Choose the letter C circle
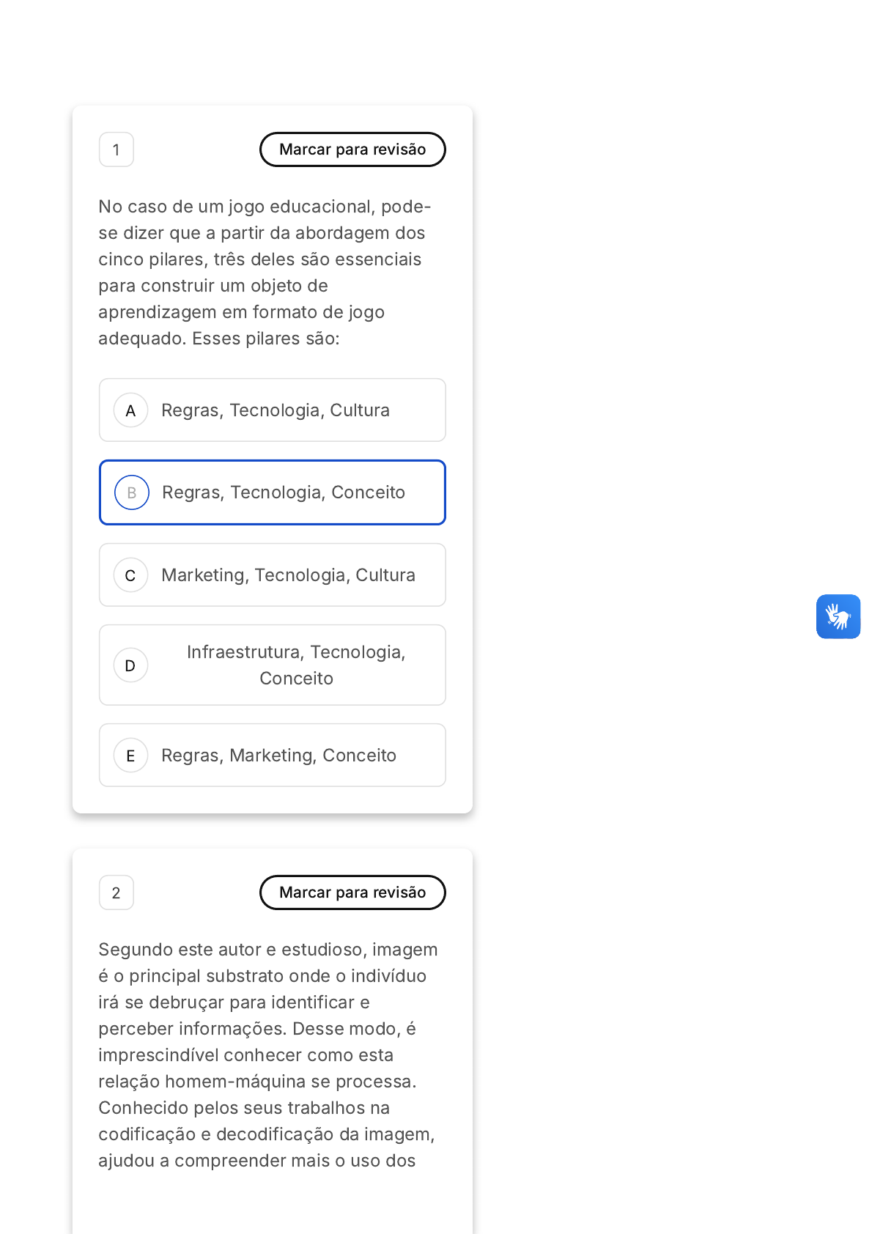This screenshot has width=872, height=1234. 131,575
